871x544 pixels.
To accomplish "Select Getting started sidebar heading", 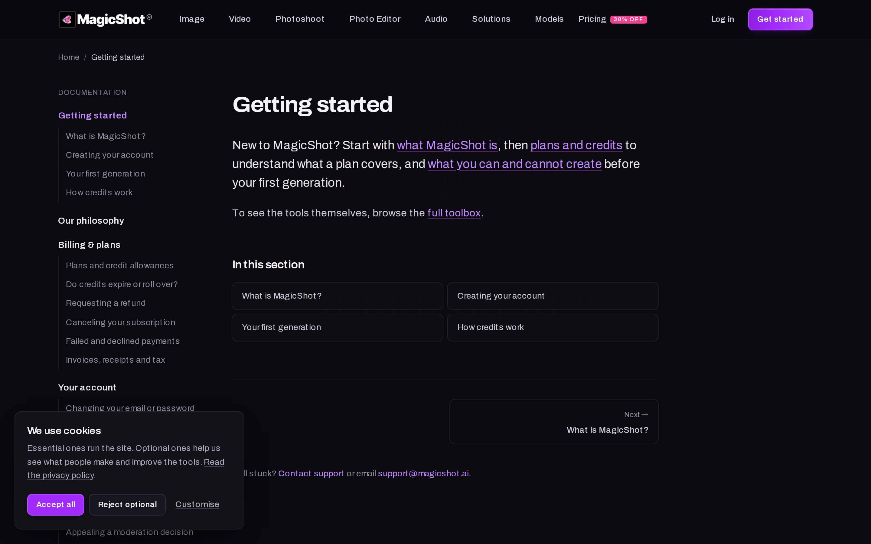I will [x=93, y=115].
